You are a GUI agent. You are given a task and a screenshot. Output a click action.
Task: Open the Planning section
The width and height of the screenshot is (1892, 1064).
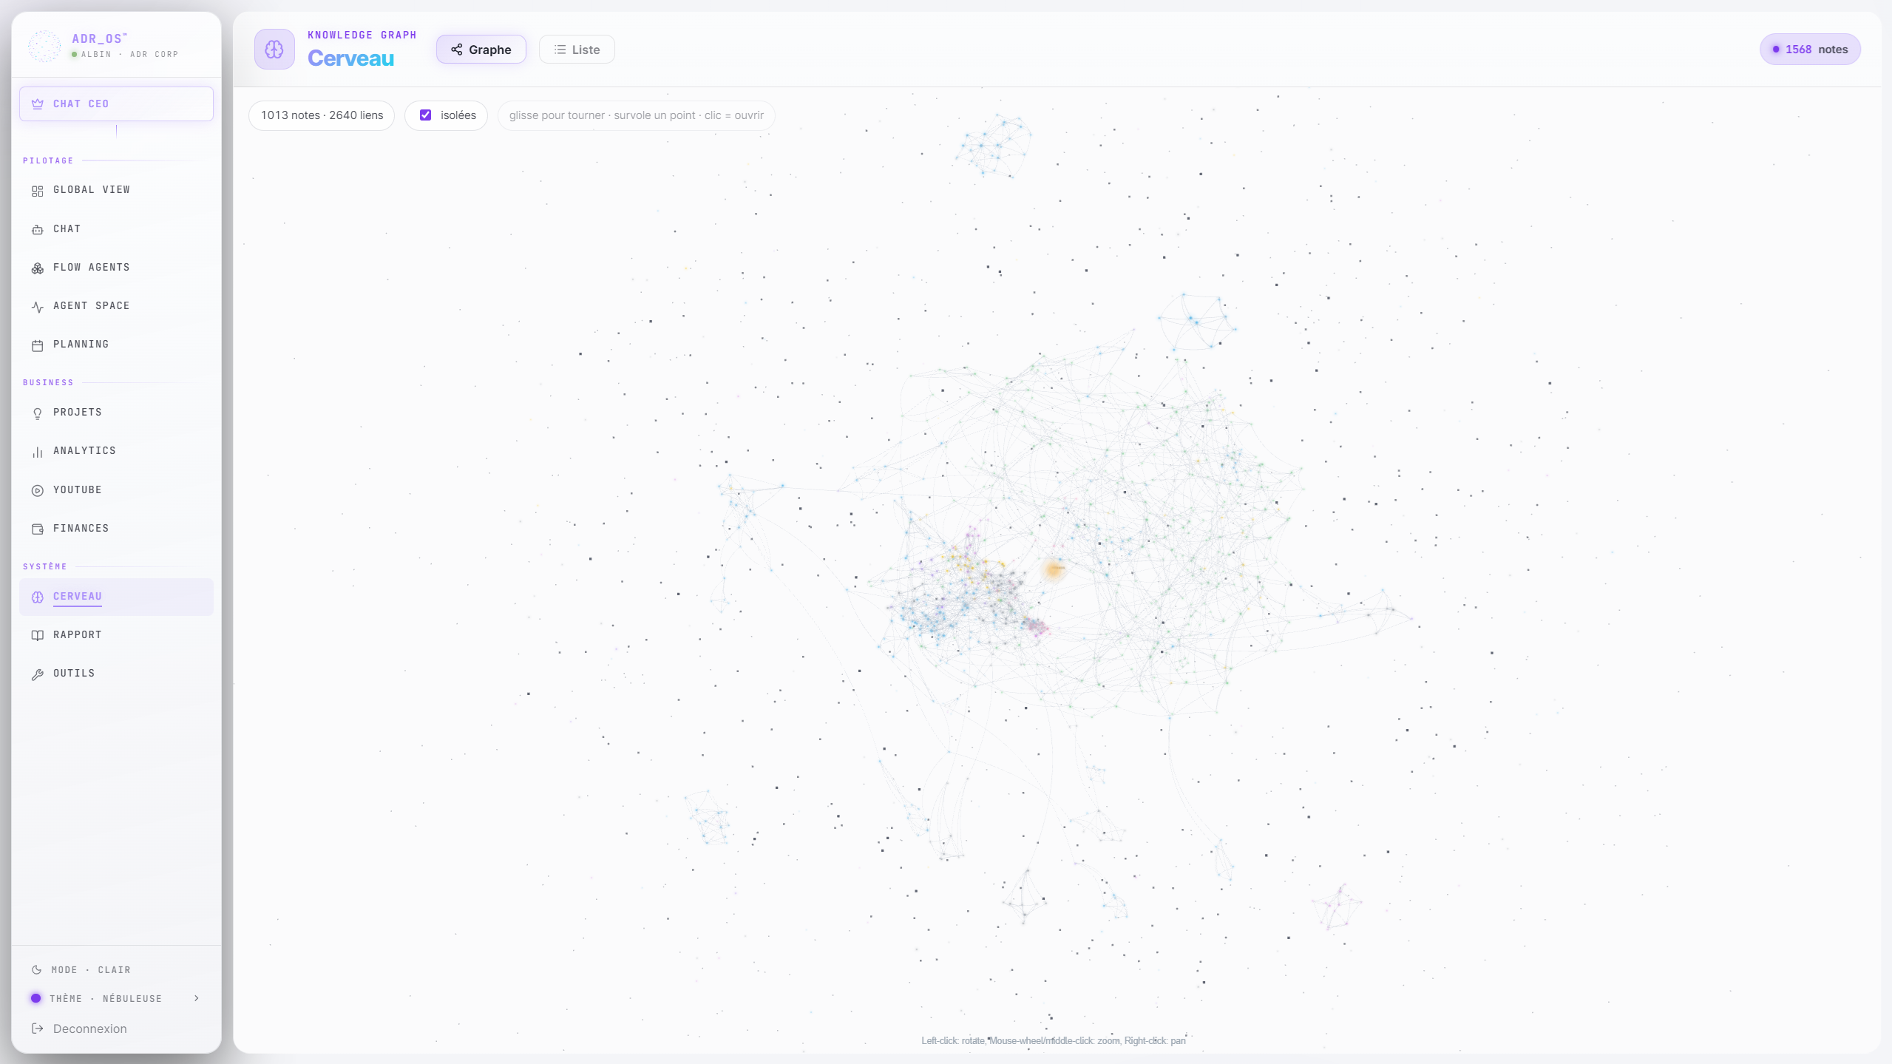coord(116,345)
